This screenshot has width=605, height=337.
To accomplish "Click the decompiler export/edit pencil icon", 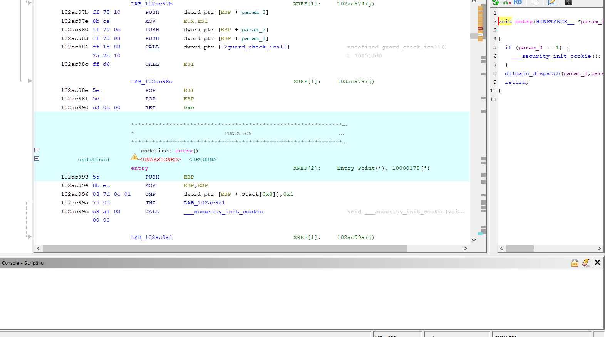I will click(551, 2).
